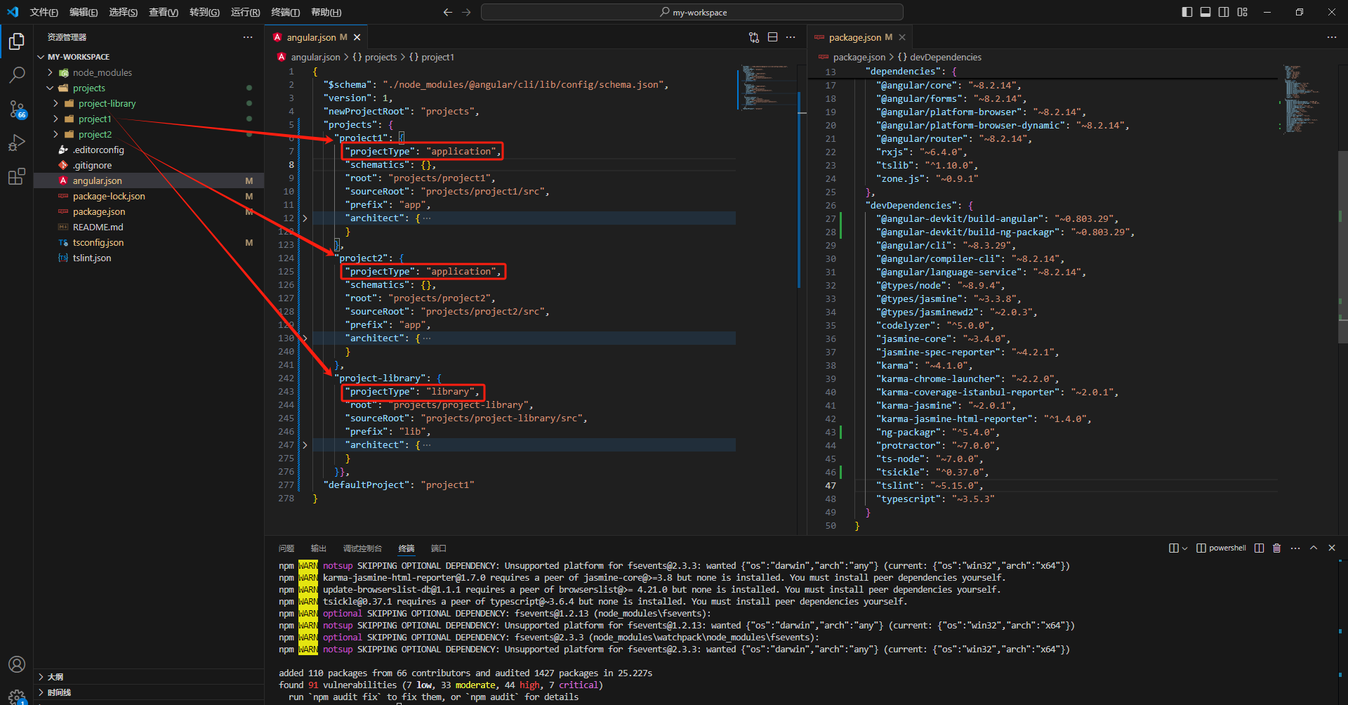Kill terminal with the trash icon

pos(1277,548)
